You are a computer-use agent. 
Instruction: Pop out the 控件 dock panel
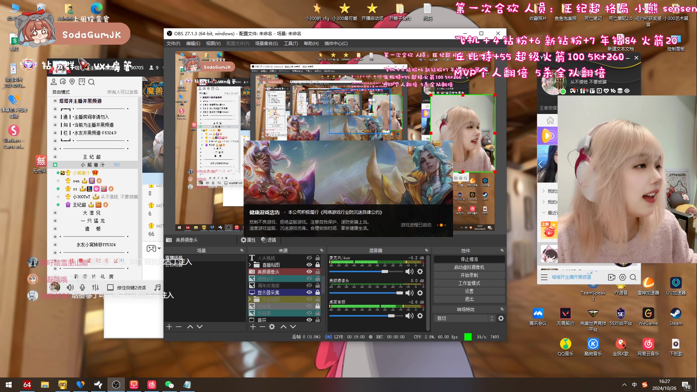pyautogui.click(x=502, y=250)
